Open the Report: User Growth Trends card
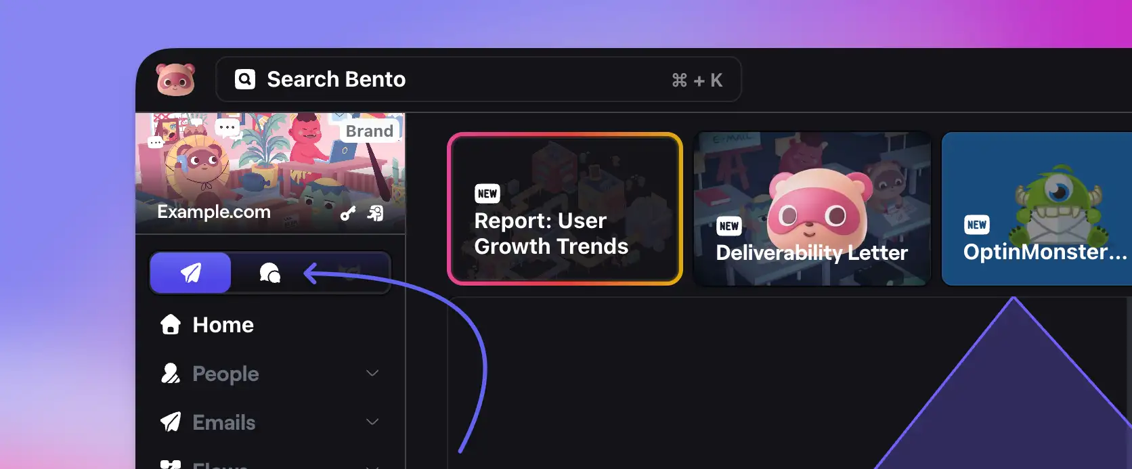 [x=565, y=208]
